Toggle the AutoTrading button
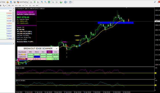Screen dimensions: 160x93 coord(22,2)
